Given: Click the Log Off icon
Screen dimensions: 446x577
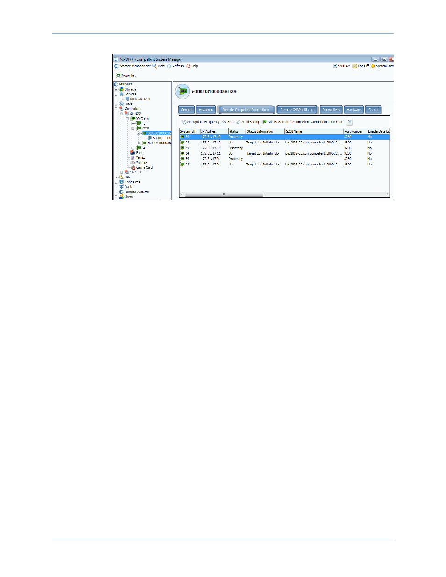Looking at the screenshot, I should (355, 66).
